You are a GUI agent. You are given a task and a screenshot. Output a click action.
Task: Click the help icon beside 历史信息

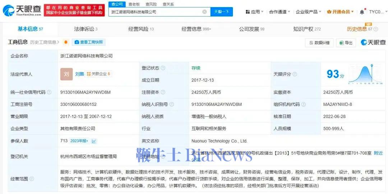tap(376, 29)
